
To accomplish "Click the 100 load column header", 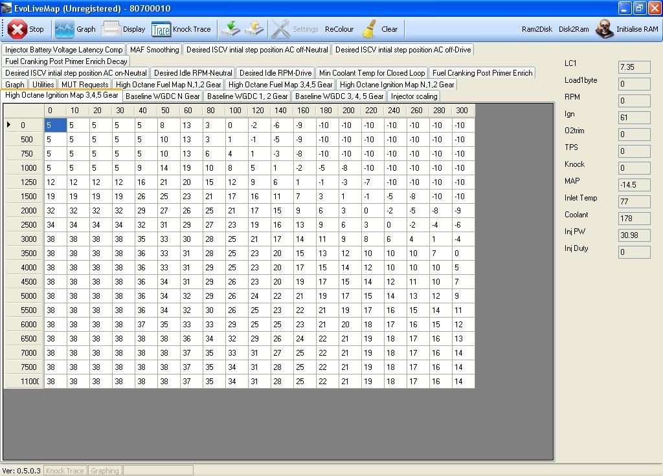I will click(234, 111).
